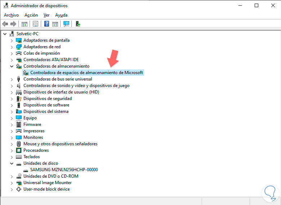Open the Archivo menu
Screen dimensions: 281x205
11,15
